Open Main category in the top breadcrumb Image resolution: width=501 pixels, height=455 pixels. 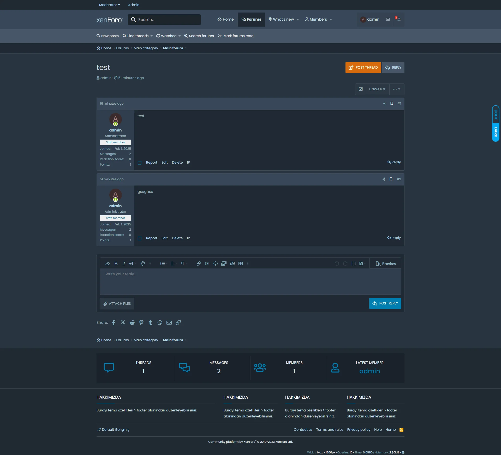tap(146, 48)
